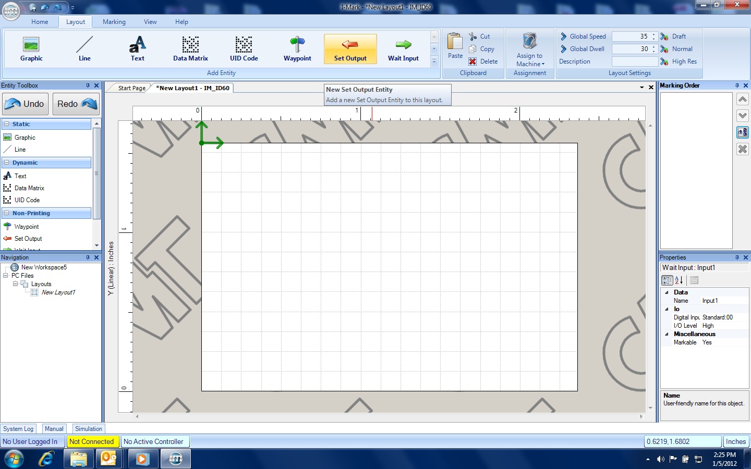
Task: Switch to the Start Page tab
Action: click(131, 88)
